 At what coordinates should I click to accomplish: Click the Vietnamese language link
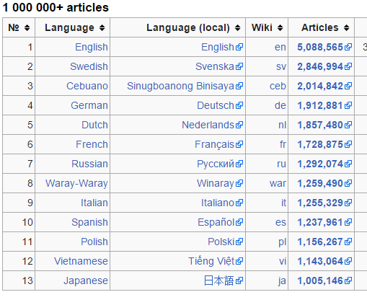(81, 261)
